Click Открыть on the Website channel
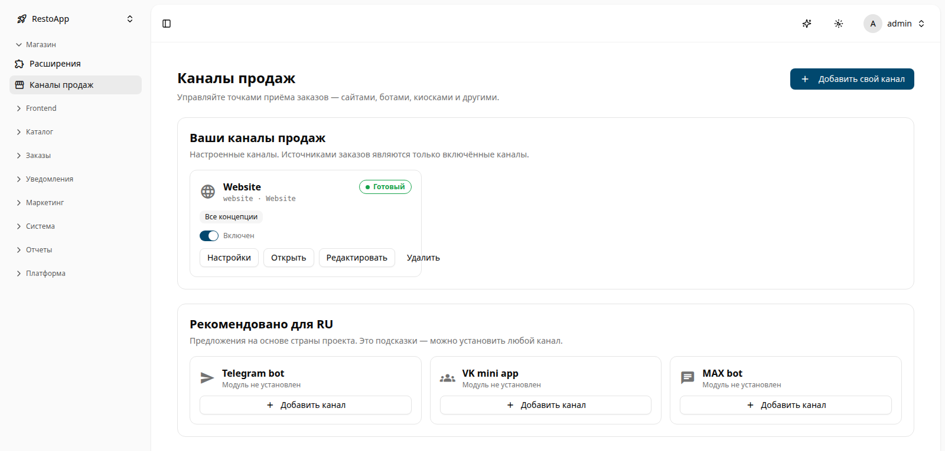Viewport: 945px width, 451px height. pos(289,258)
